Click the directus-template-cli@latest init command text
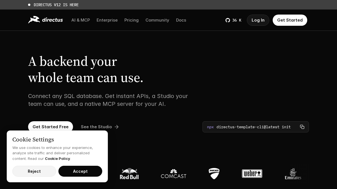337x189 pixels. coord(254,127)
